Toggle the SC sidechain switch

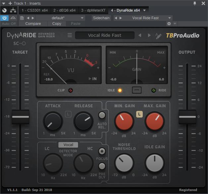click(20, 43)
